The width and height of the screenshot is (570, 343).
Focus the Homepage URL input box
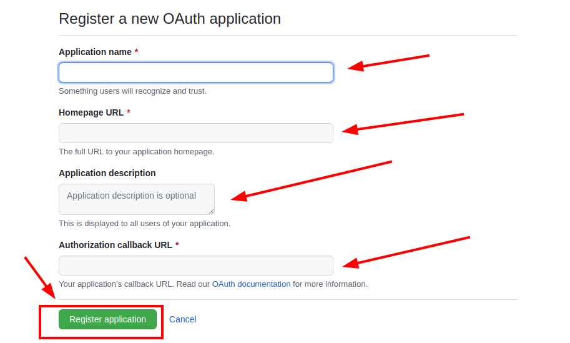click(x=195, y=133)
